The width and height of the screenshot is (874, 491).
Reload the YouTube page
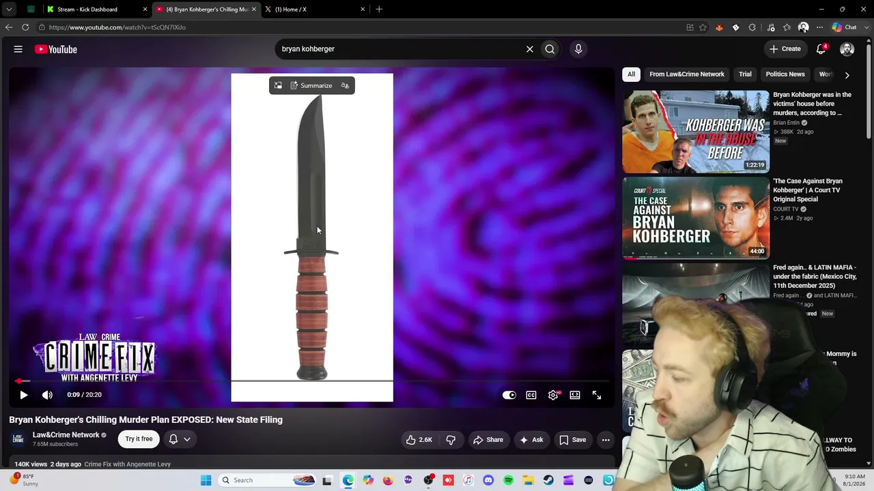tap(25, 27)
